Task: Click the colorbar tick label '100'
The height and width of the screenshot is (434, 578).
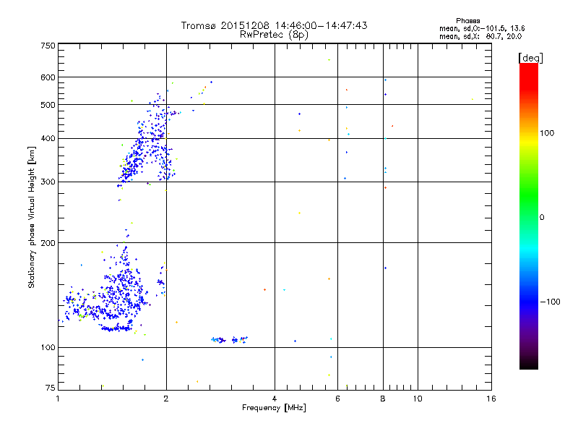Action: (x=547, y=133)
